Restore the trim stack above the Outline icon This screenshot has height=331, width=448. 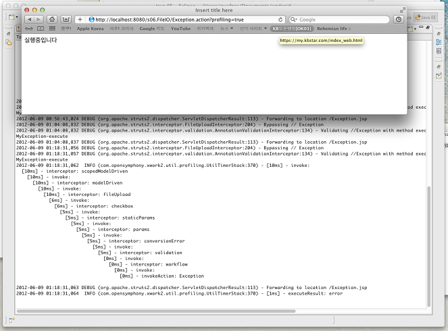[x=439, y=34]
